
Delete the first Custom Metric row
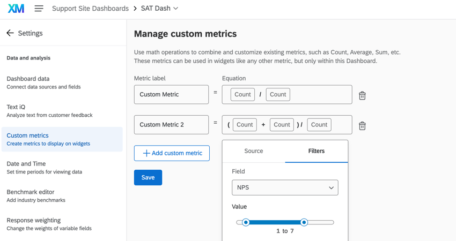point(362,95)
